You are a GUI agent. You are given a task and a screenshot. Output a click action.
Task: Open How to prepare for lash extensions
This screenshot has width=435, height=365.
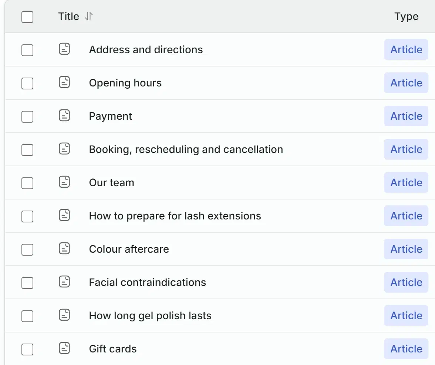[175, 216]
